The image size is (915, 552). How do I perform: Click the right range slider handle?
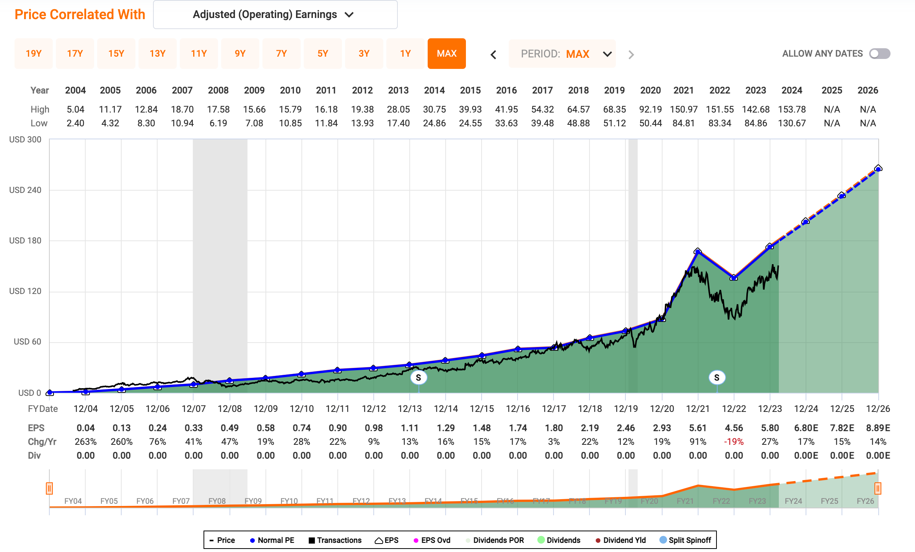point(878,488)
